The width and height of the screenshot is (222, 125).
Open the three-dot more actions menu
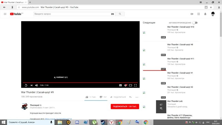pos(137,97)
